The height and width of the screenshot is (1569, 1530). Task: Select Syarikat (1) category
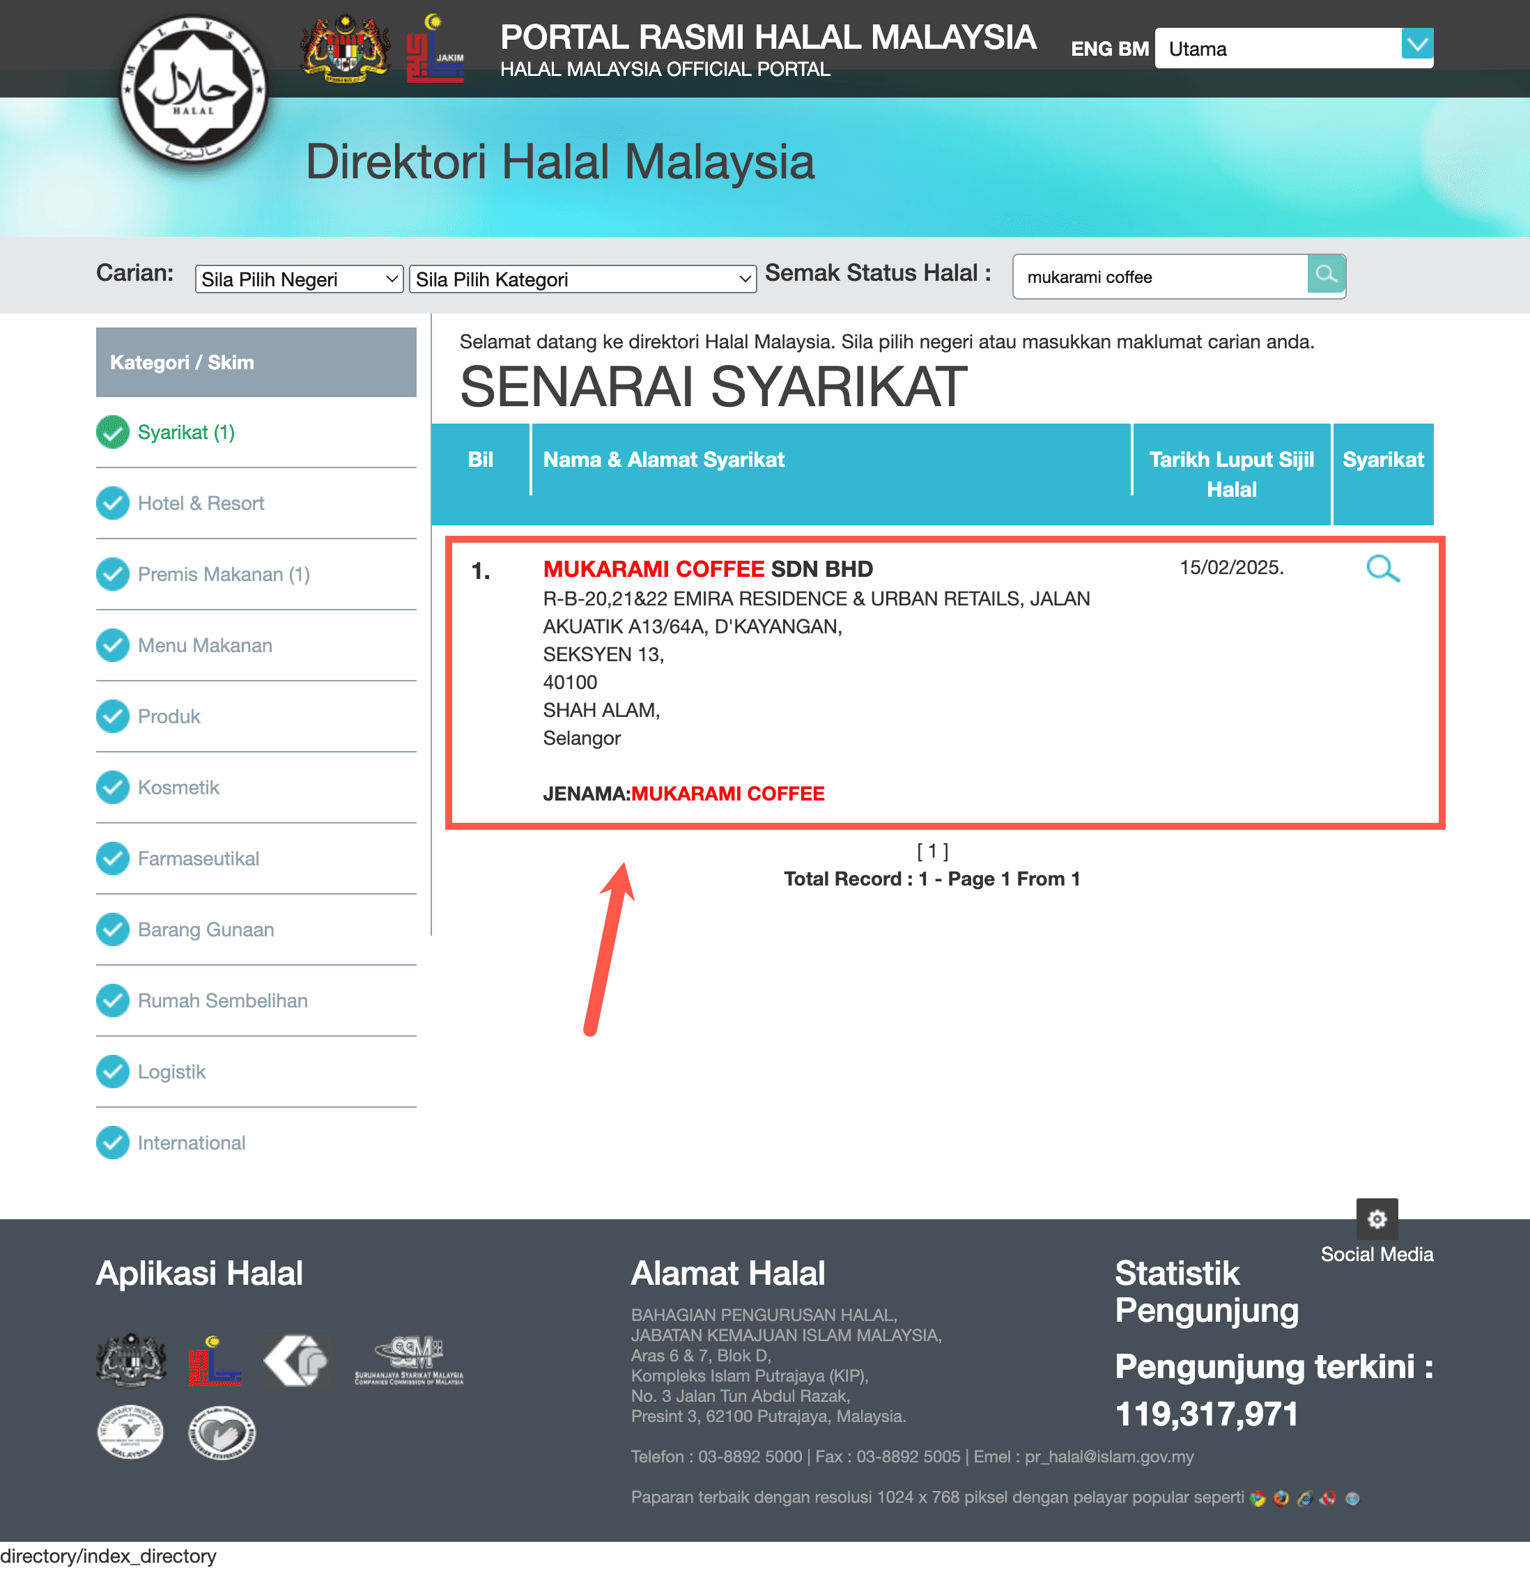[x=185, y=432]
